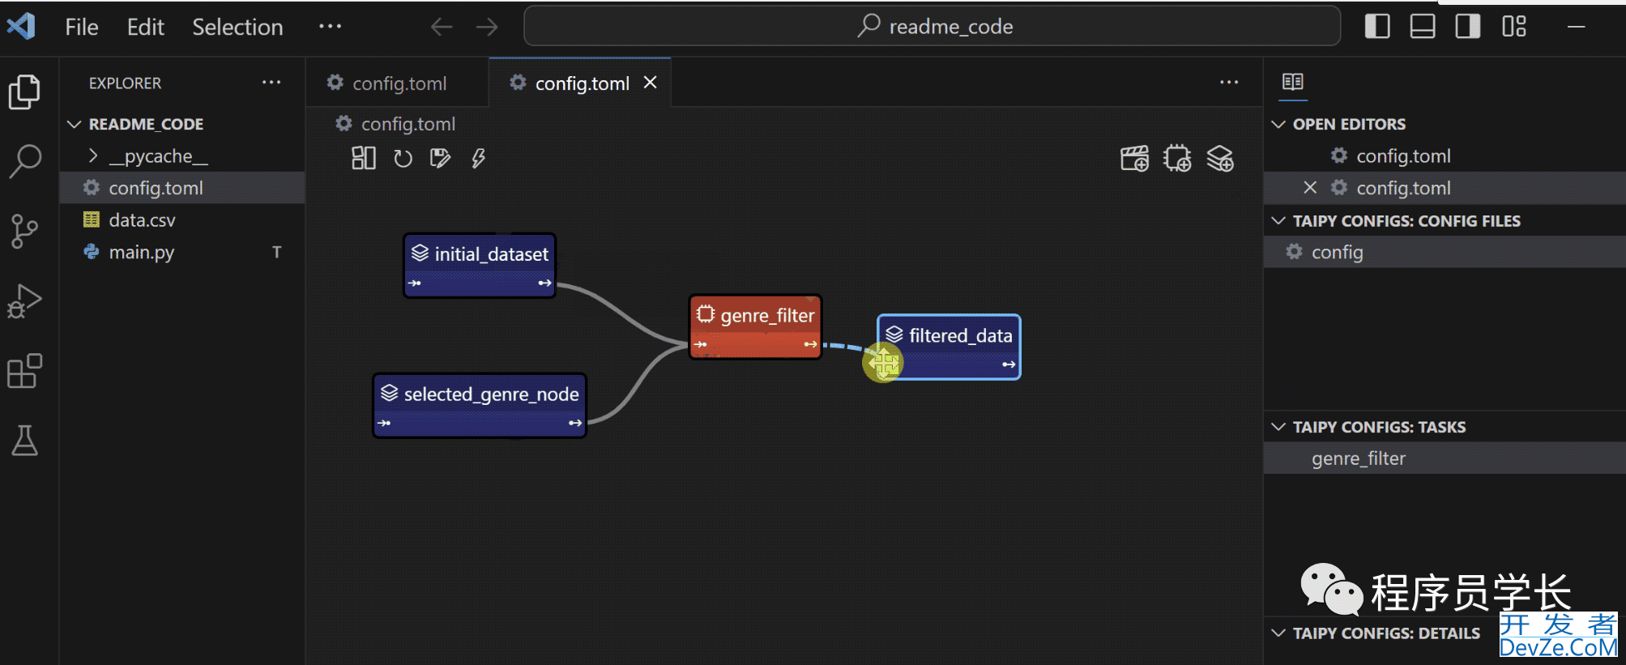Add a new data node icon

1220,158
